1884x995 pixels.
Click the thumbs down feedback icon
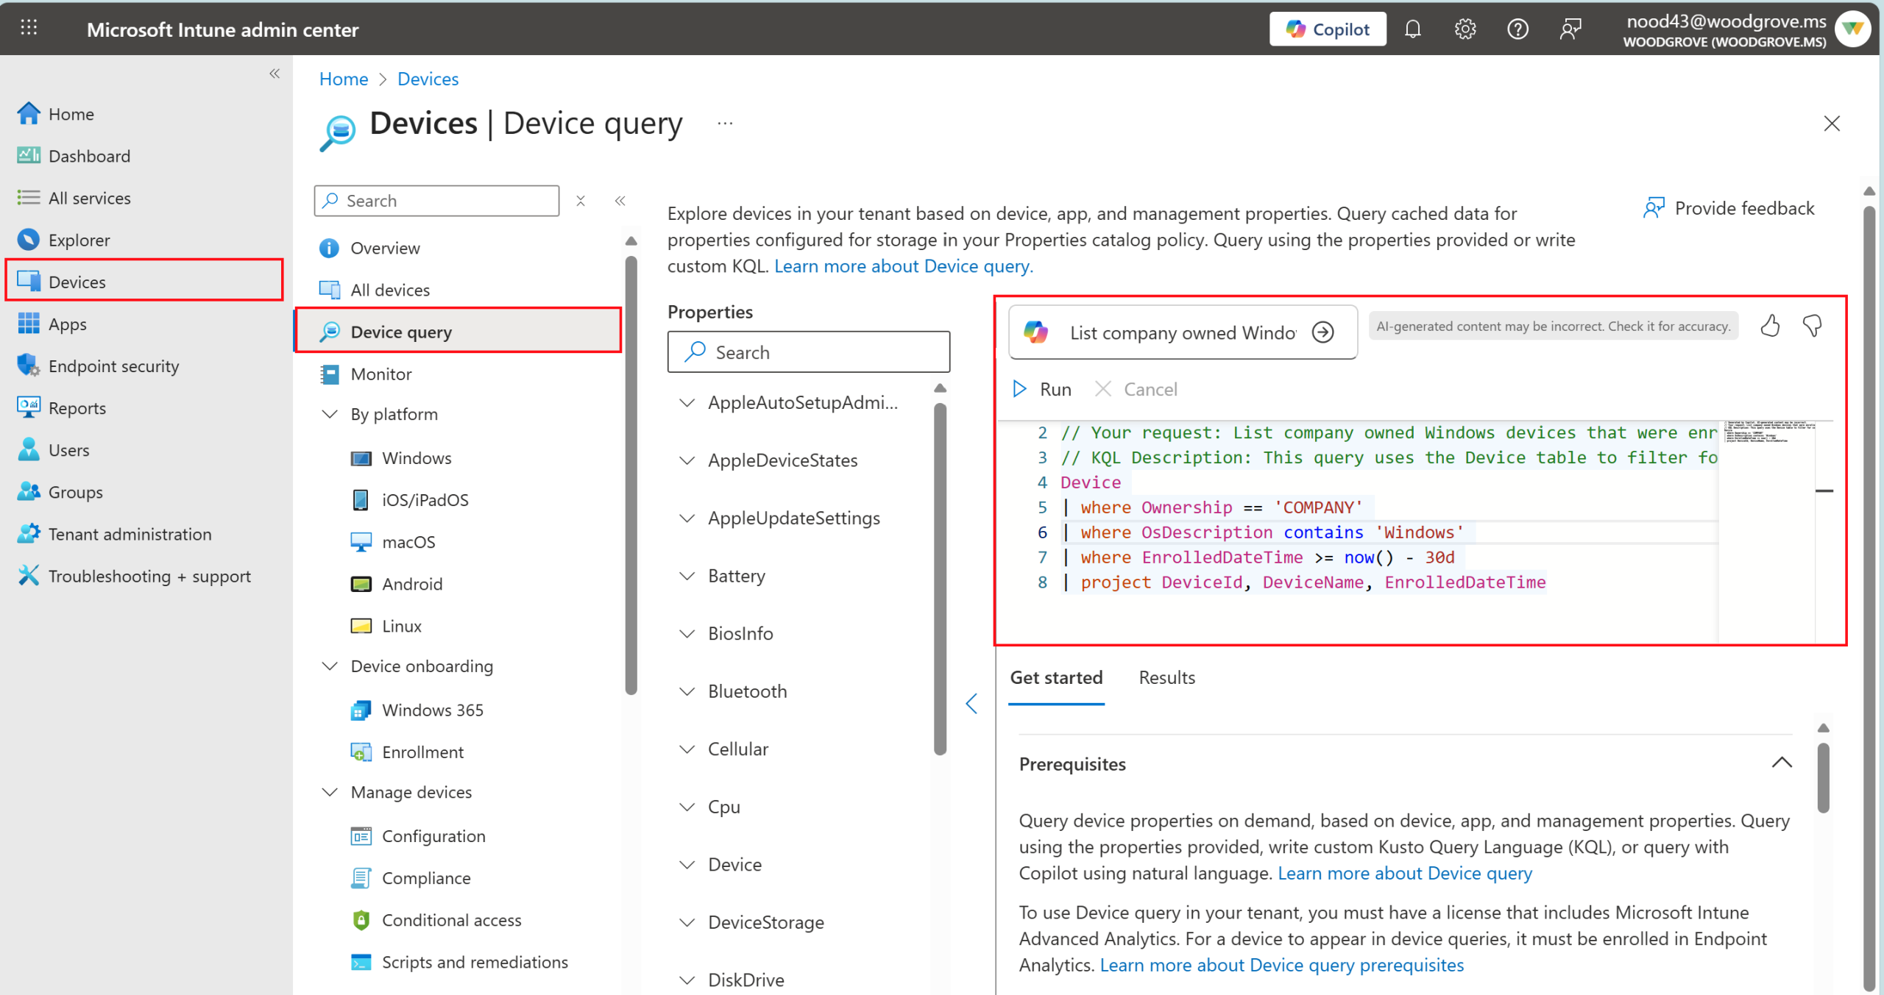point(1812,326)
